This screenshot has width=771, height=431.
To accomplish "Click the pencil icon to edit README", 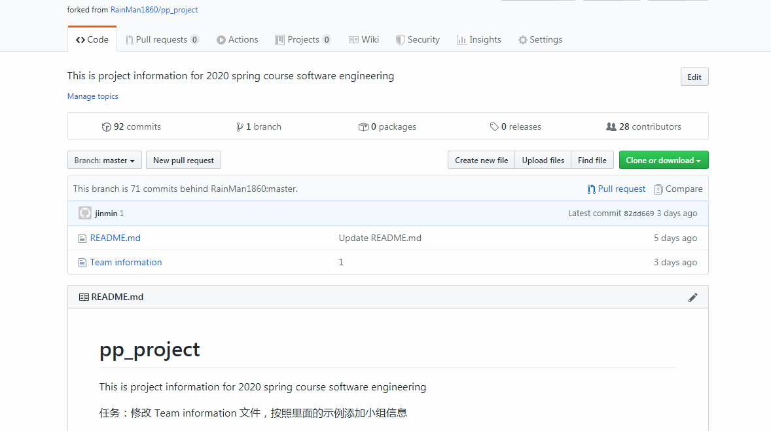I will [x=692, y=297].
